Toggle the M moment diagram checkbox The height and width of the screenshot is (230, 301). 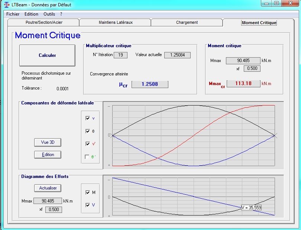88,192
